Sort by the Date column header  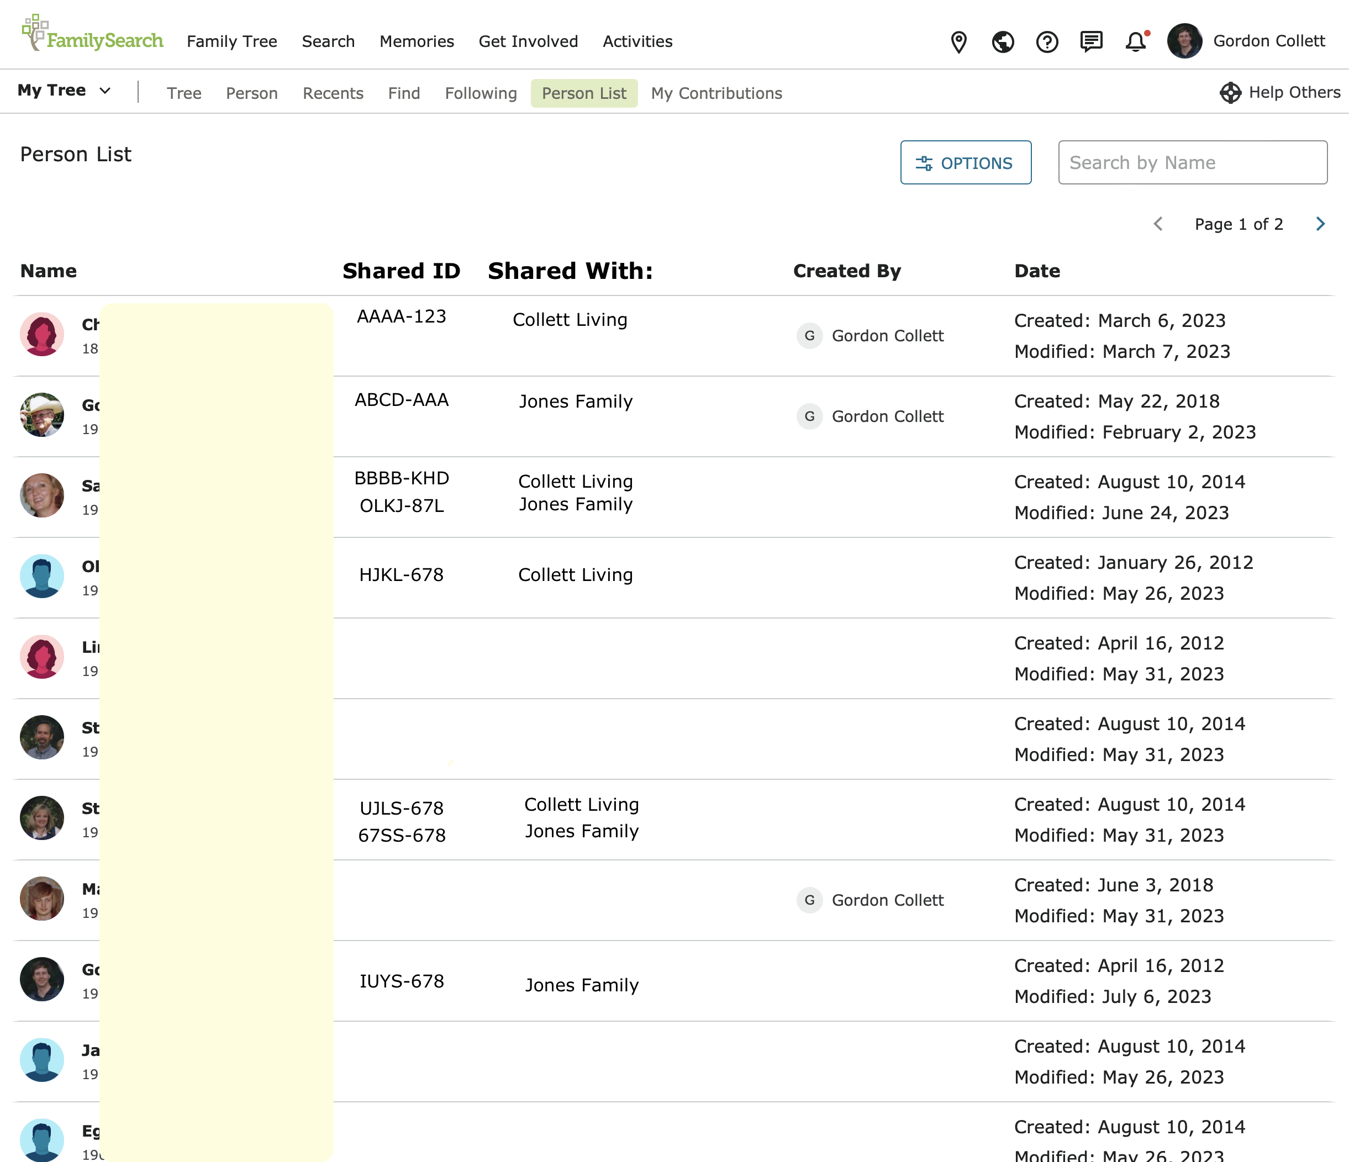click(1036, 271)
